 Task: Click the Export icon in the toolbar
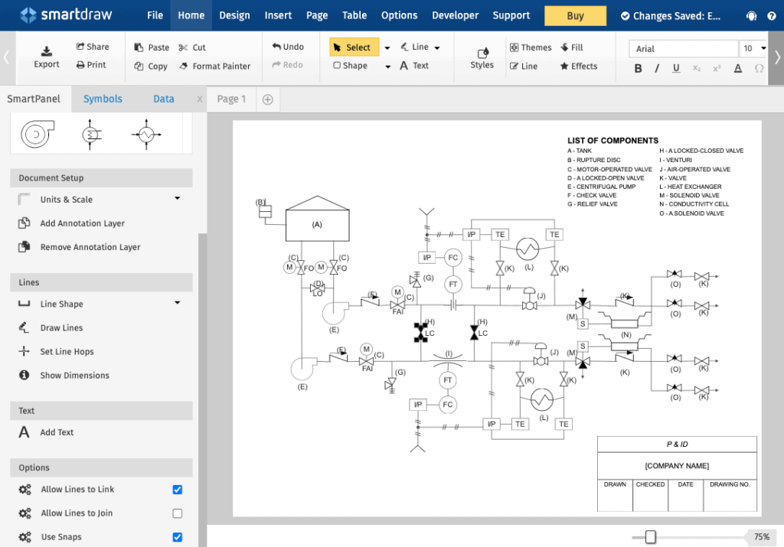47,51
